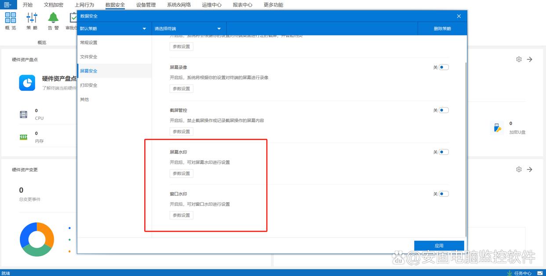Image resolution: width=546 pixels, height=276 pixels.
Task: Click the 截屏管控 section title
Action: point(178,110)
